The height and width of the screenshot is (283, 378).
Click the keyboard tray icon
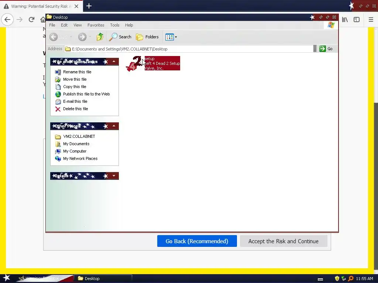pos(320,279)
